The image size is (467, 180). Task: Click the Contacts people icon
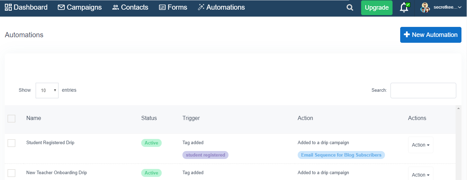[116, 7]
